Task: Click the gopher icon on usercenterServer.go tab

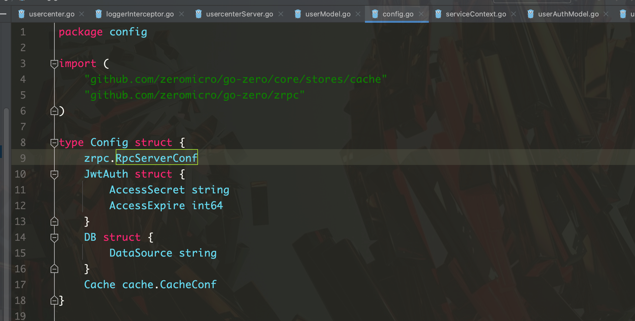Action: click(199, 14)
